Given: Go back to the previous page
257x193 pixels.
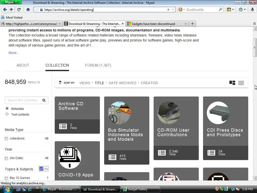Looking at the screenshot, I should point(5,10).
